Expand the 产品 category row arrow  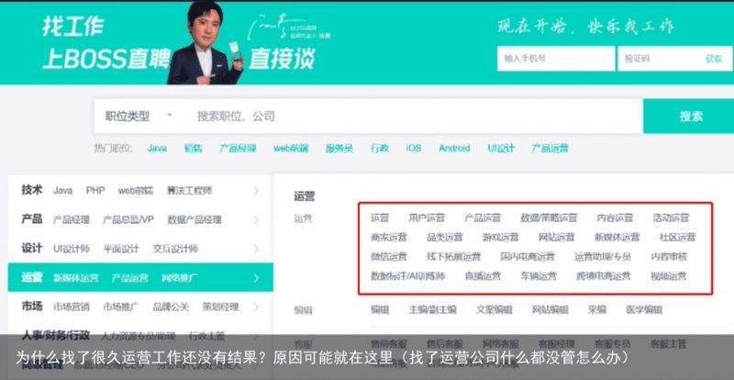point(256,219)
